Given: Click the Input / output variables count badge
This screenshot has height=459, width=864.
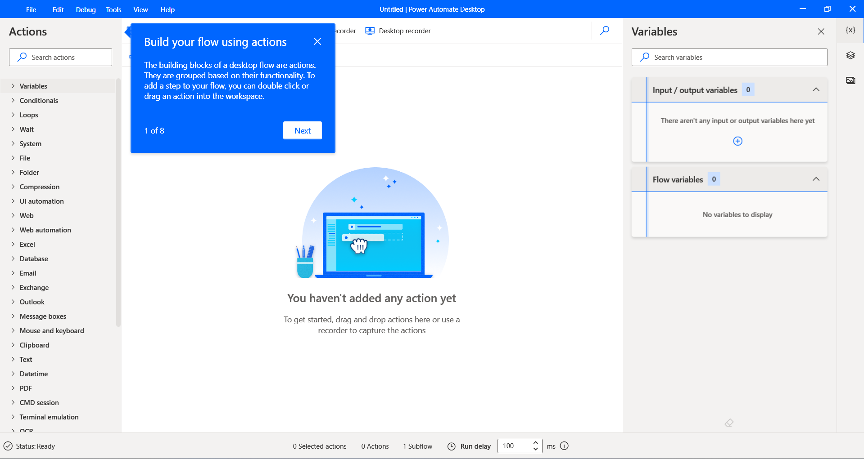Looking at the screenshot, I should [x=748, y=89].
